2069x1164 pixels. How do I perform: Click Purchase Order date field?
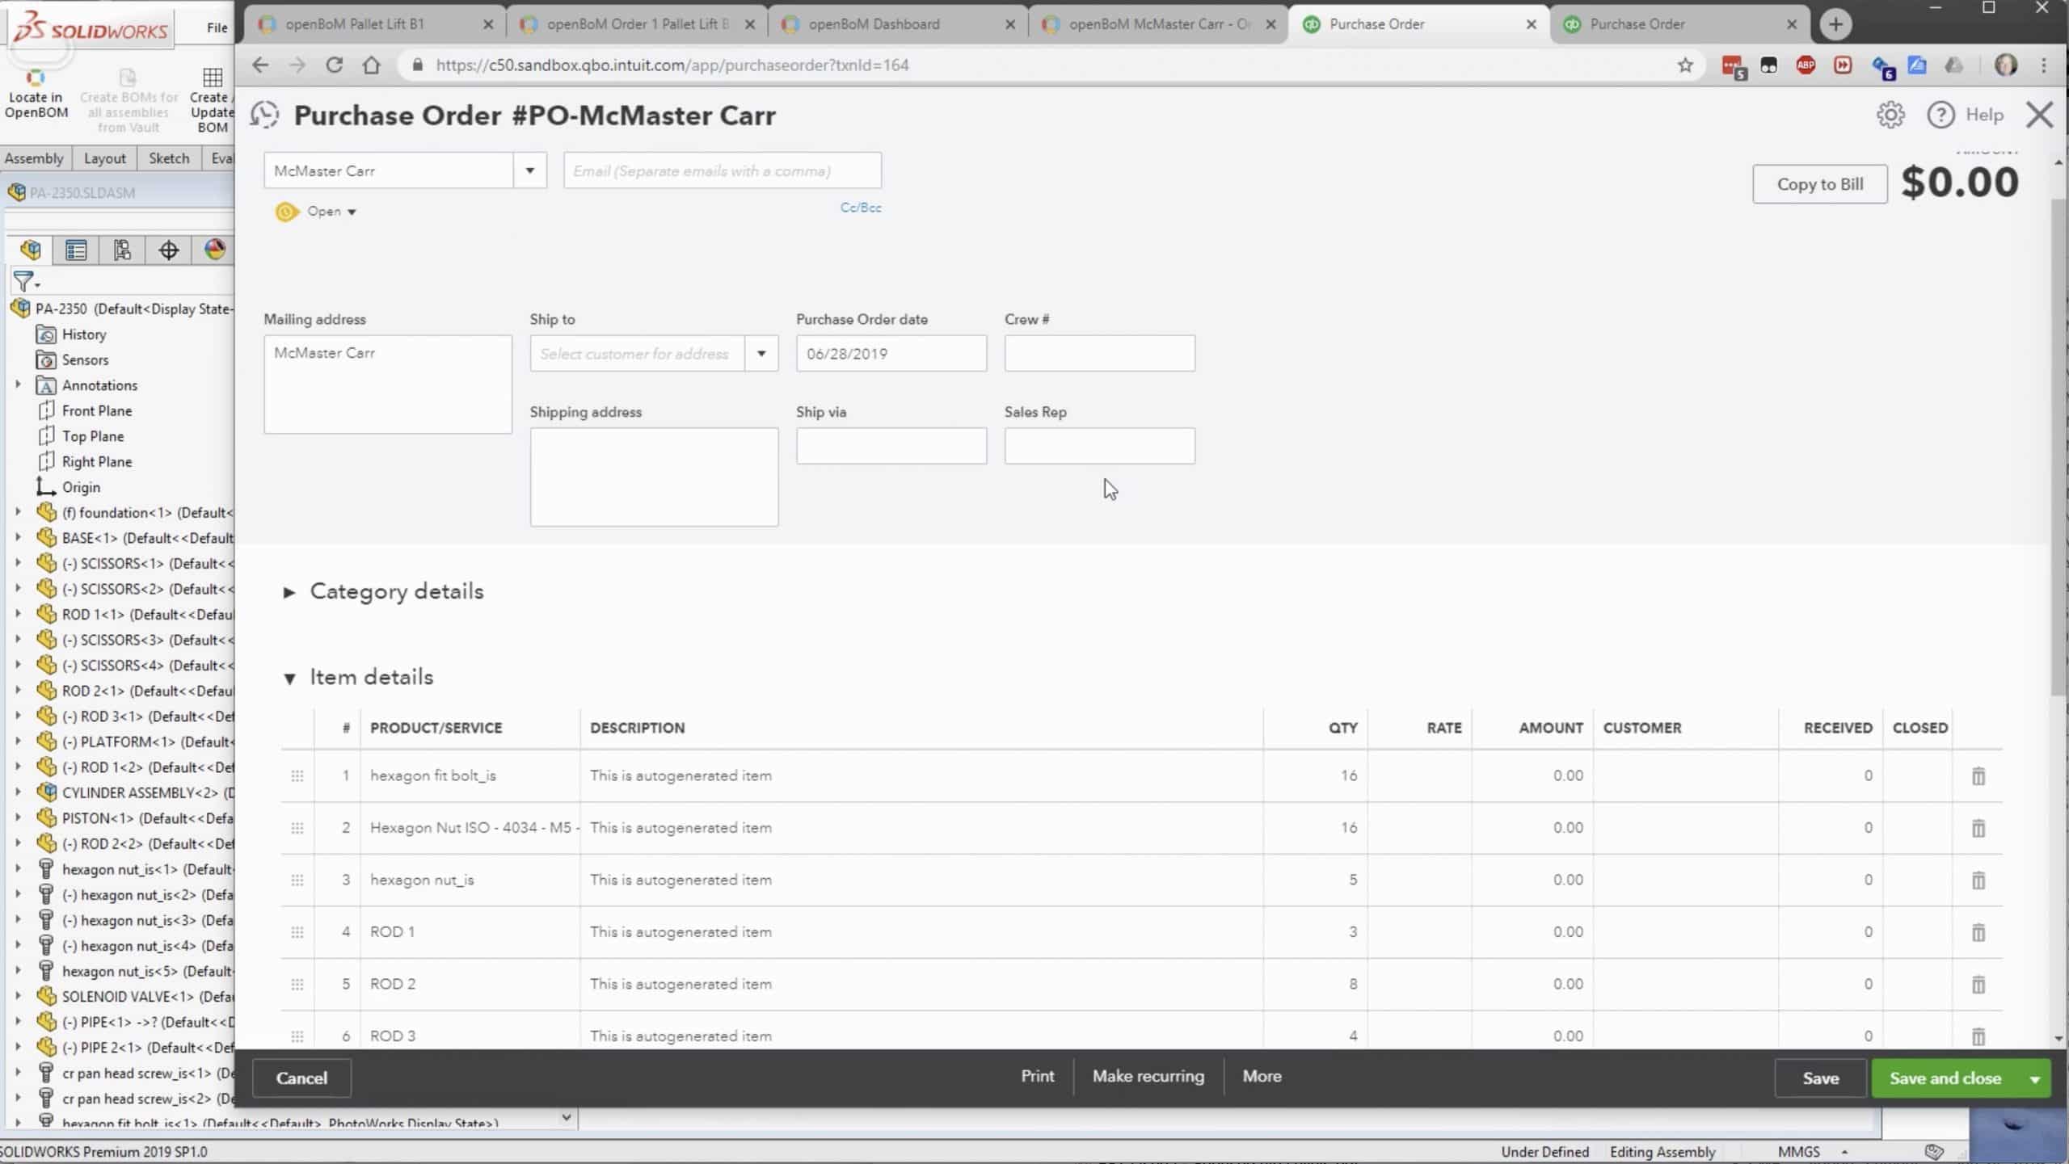[x=891, y=354]
